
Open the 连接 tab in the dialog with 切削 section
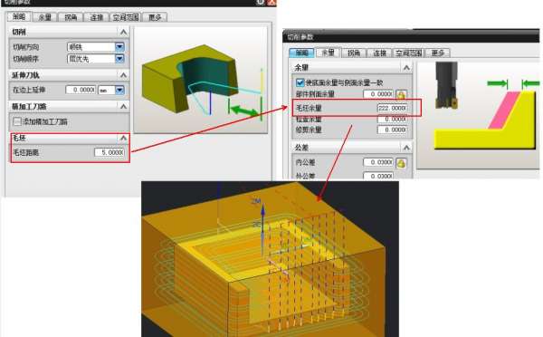[96, 17]
